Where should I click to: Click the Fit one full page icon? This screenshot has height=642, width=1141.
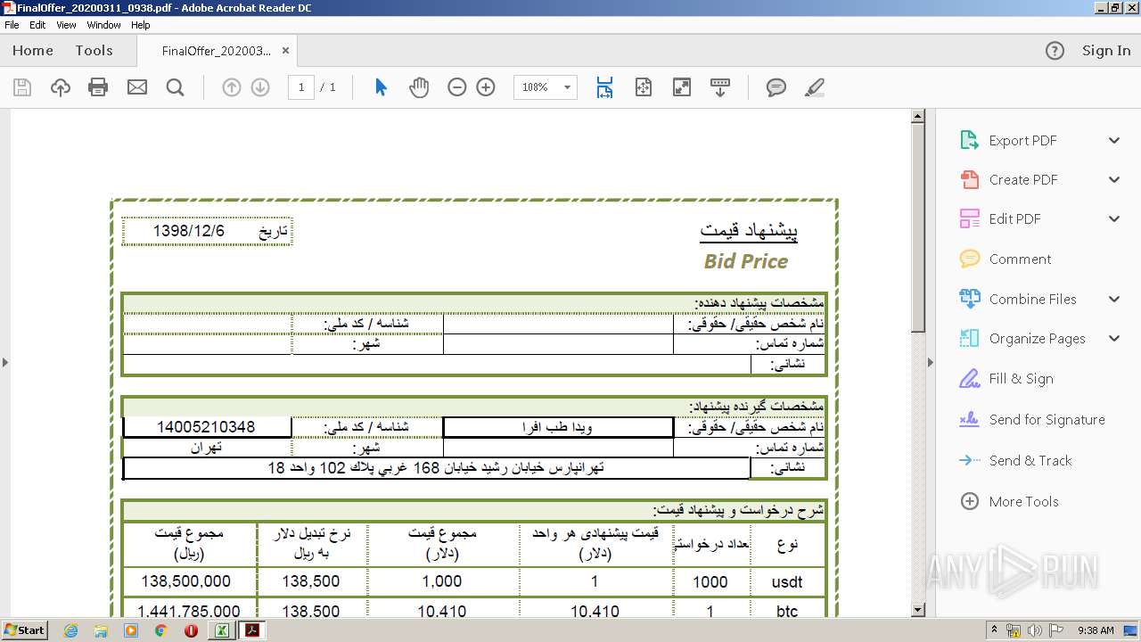pos(644,87)
